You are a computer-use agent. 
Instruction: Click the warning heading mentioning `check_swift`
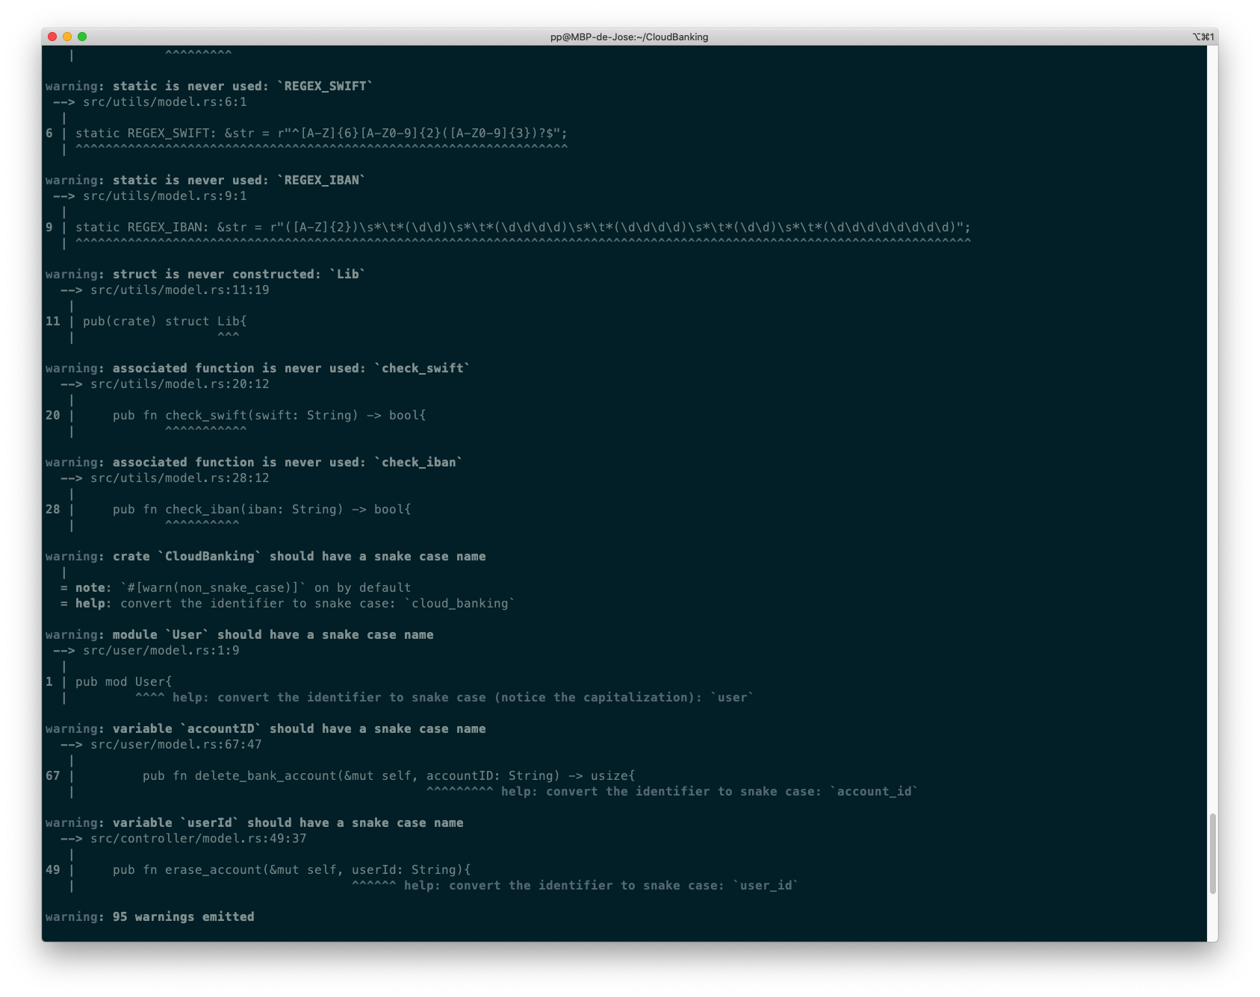click(258, 369)
